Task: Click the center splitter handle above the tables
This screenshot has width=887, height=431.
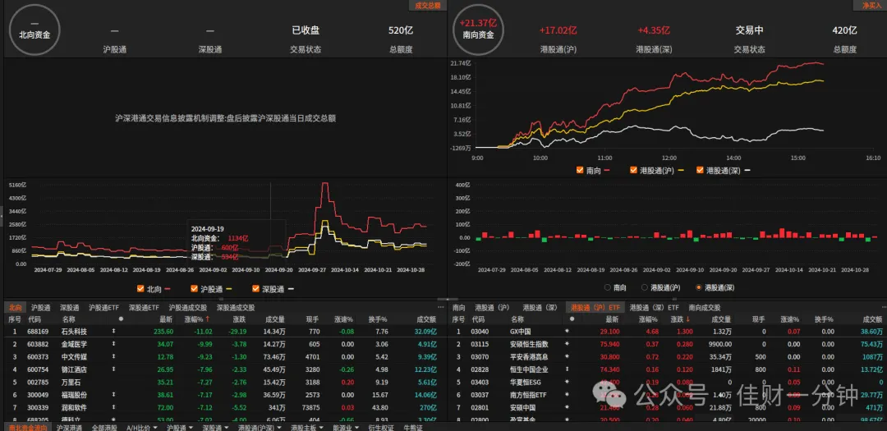Action: (448, 299)
